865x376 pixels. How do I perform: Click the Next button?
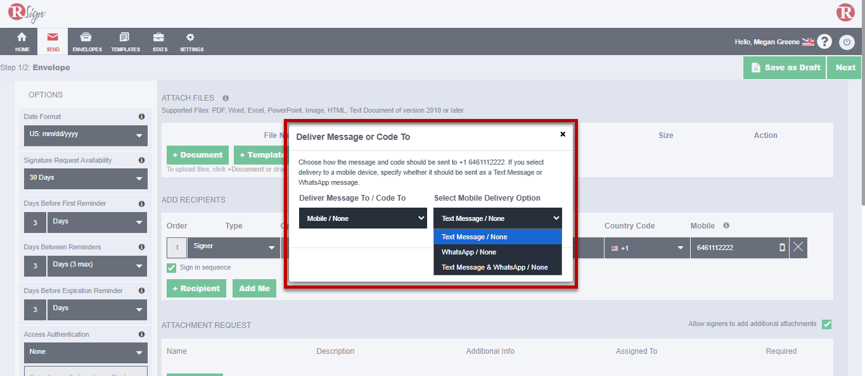click(845, 68)
